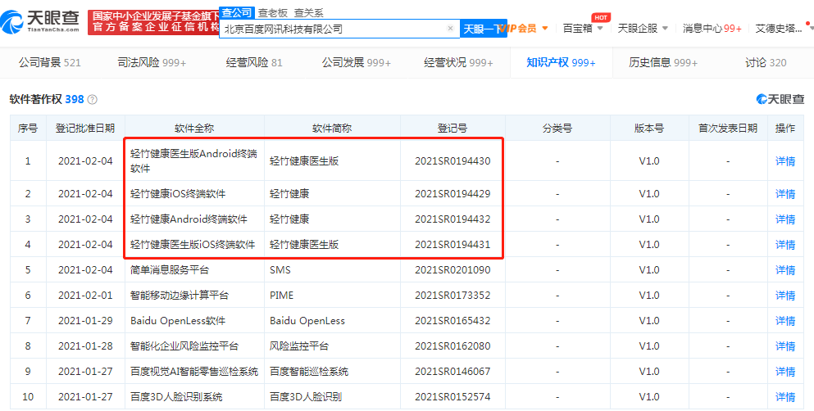
Task: Open the 公司发展 tab
Action: click(x=356, y=63)
